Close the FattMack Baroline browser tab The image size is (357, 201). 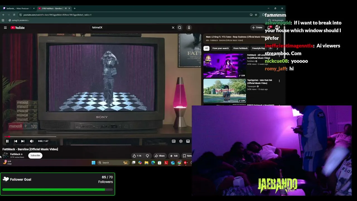69,8
